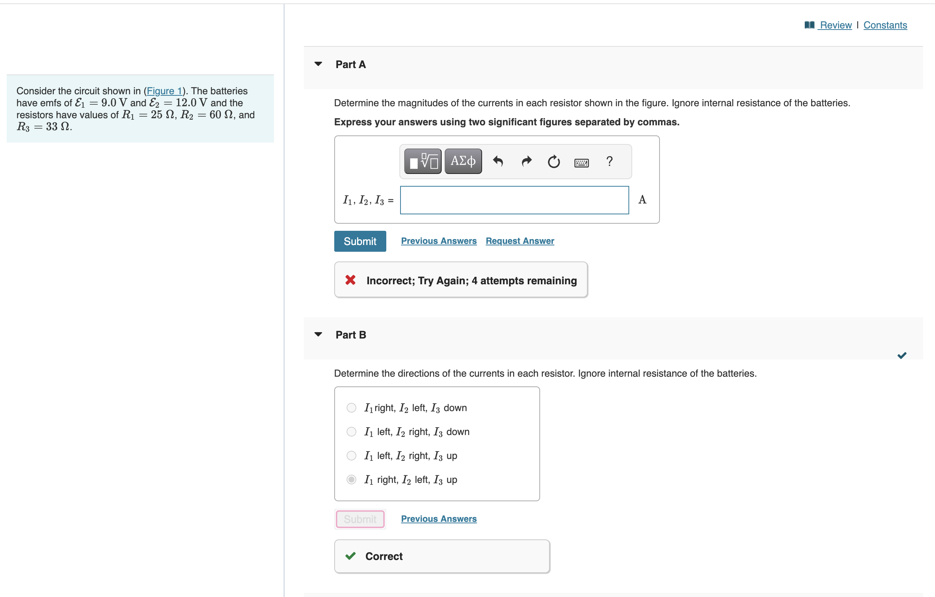This screenshot has width=935, height=597.
Task: Select I1 left, I2 right, I3 down
Action: [351, 432]
